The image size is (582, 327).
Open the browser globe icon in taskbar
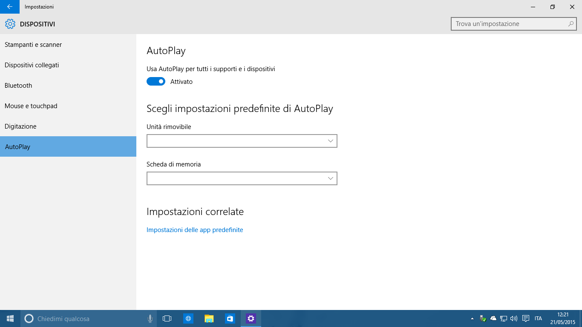(188, 318)
